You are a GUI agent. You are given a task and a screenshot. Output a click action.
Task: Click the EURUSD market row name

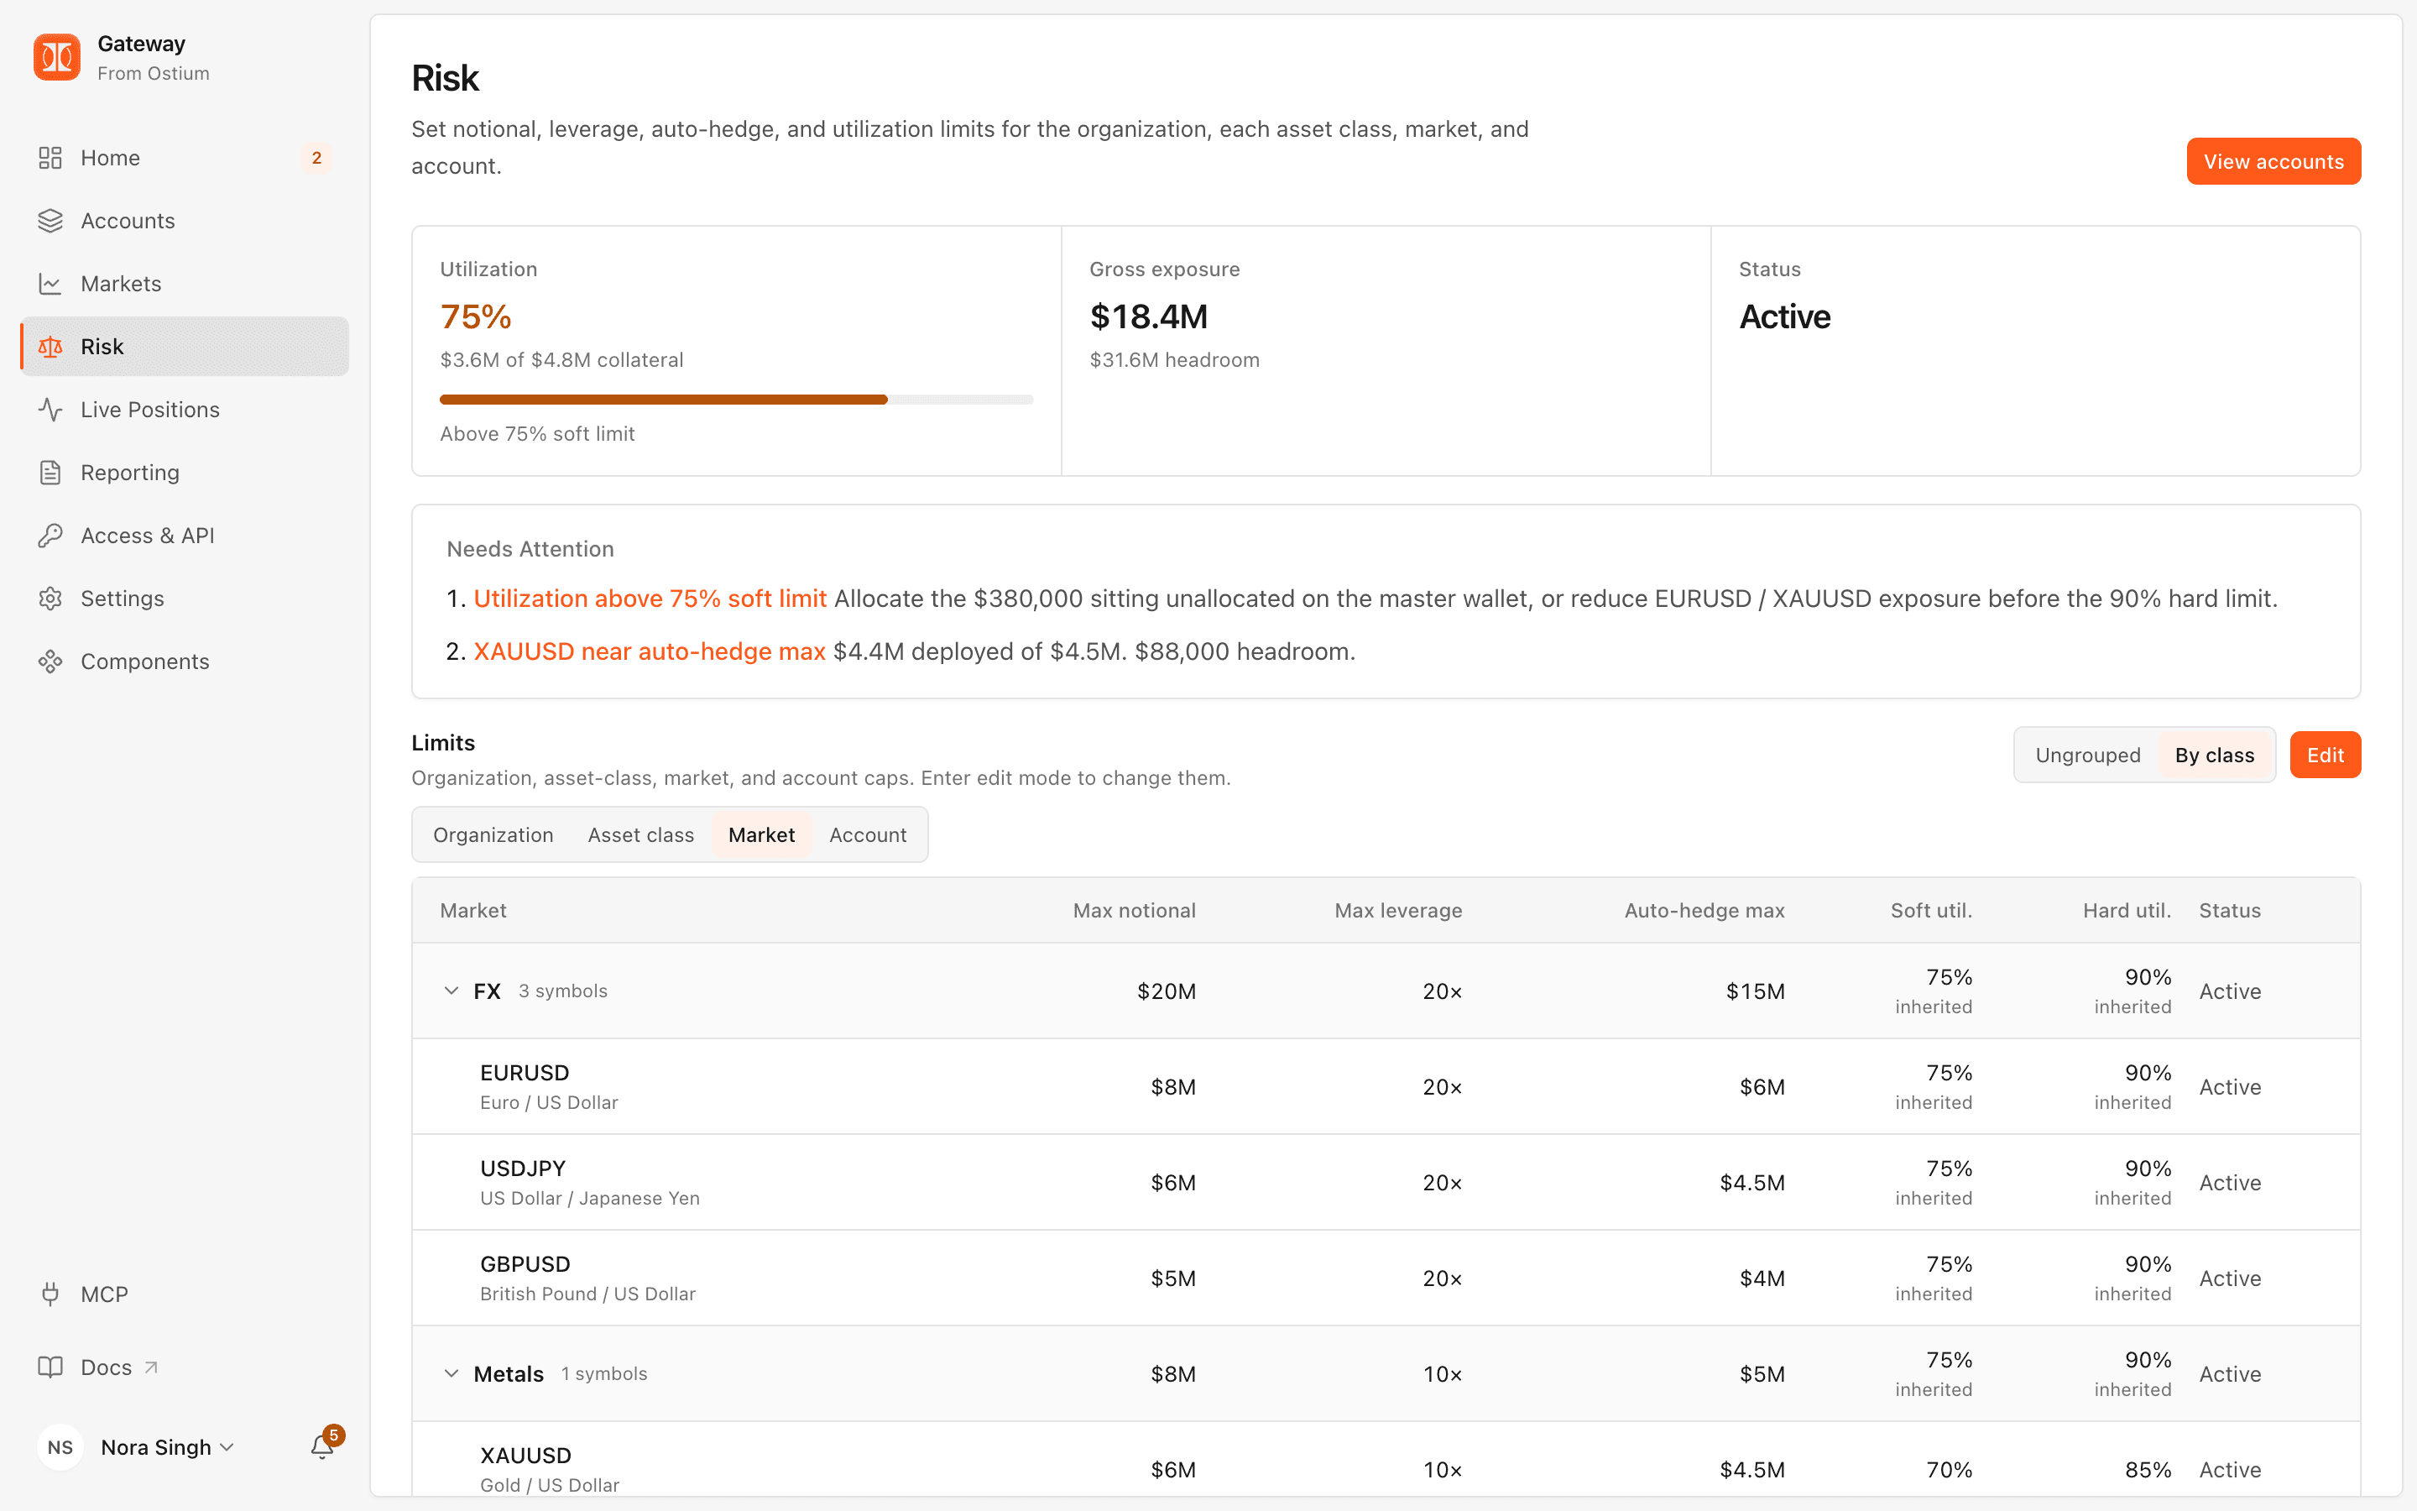pos(525,1072)
